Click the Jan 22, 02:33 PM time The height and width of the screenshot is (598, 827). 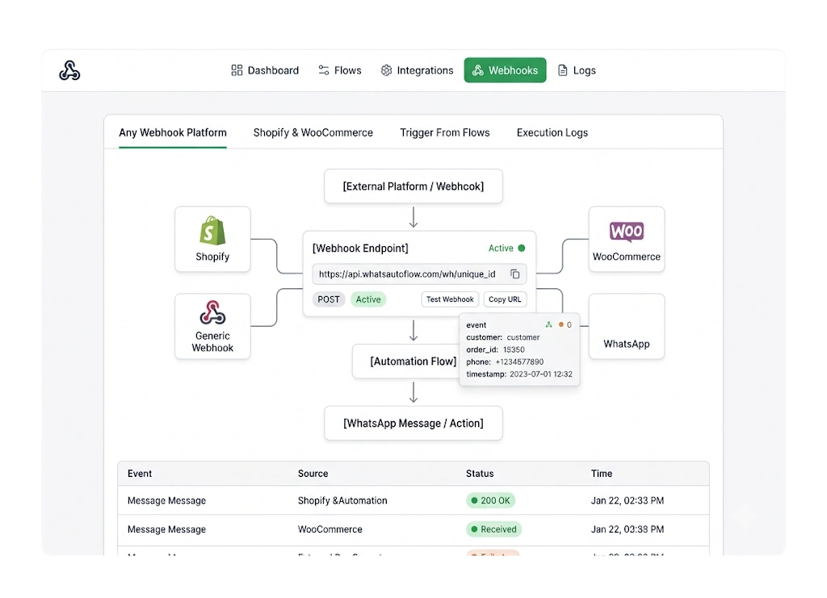point(627,500)
